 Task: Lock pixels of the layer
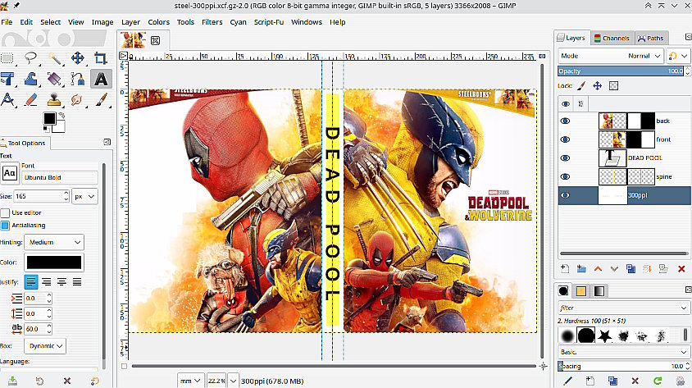click(x=581, y=85)
